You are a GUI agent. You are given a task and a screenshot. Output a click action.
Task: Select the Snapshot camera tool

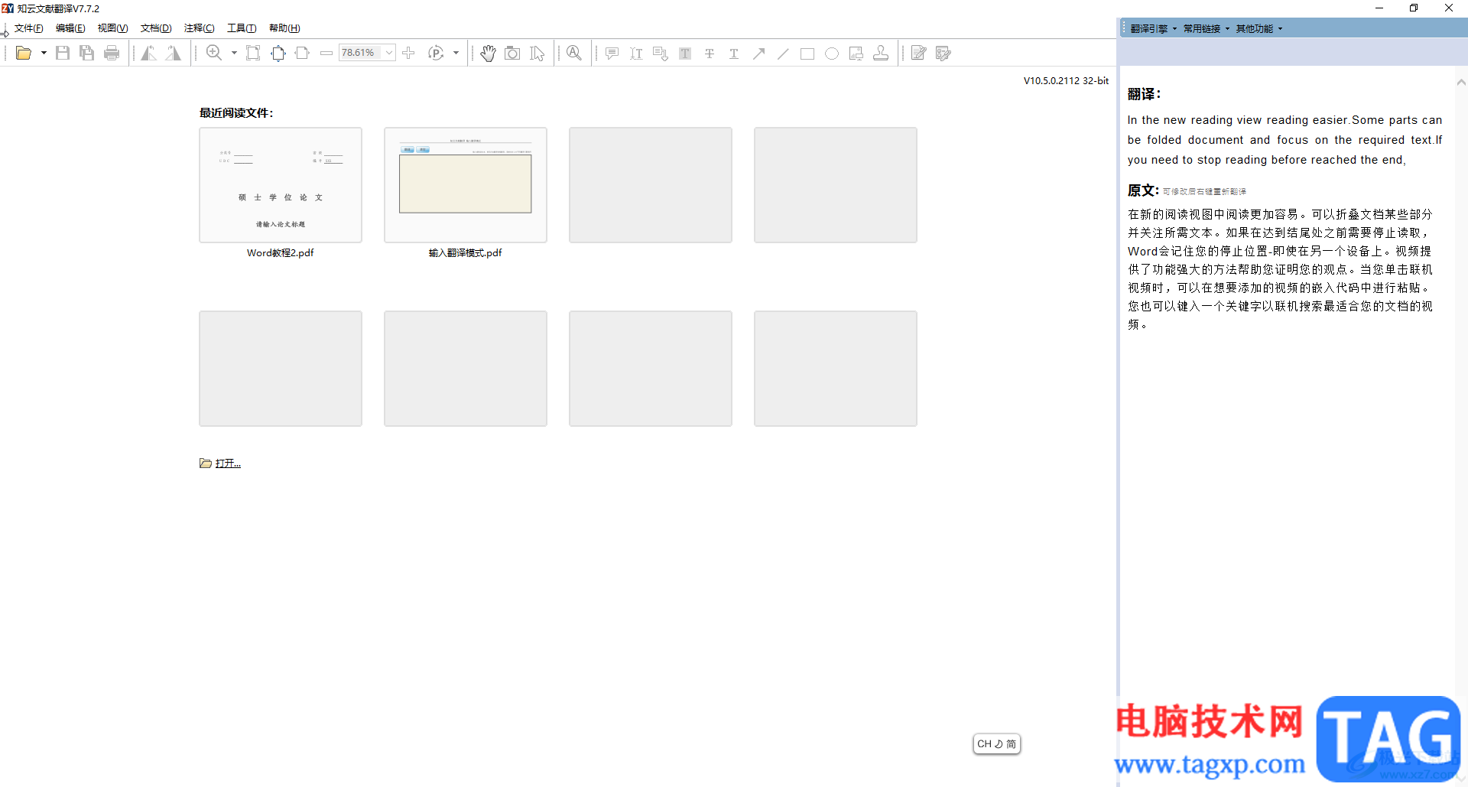pos(512,53)
